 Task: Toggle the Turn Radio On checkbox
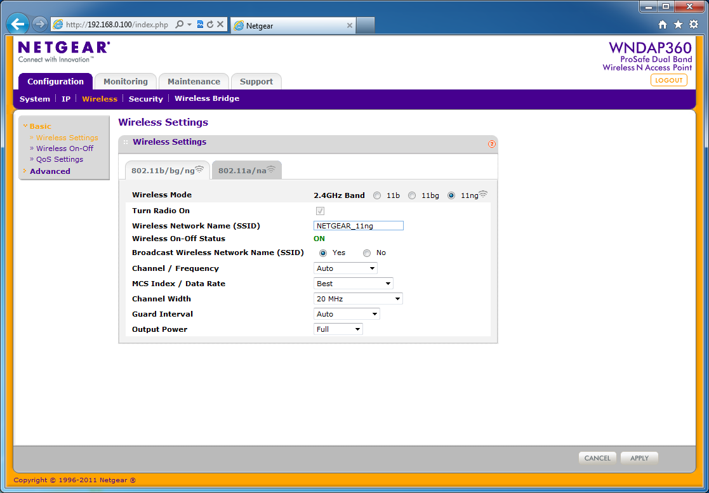coord(320,211)
